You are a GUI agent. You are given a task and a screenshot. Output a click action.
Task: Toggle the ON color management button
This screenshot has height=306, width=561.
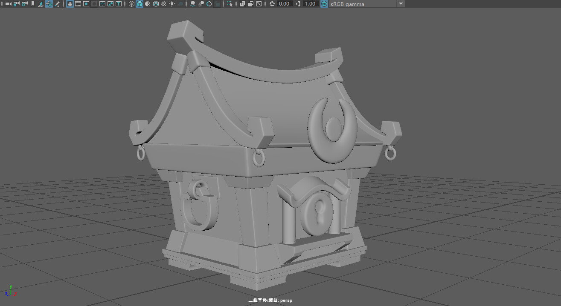tap(324, 4)
